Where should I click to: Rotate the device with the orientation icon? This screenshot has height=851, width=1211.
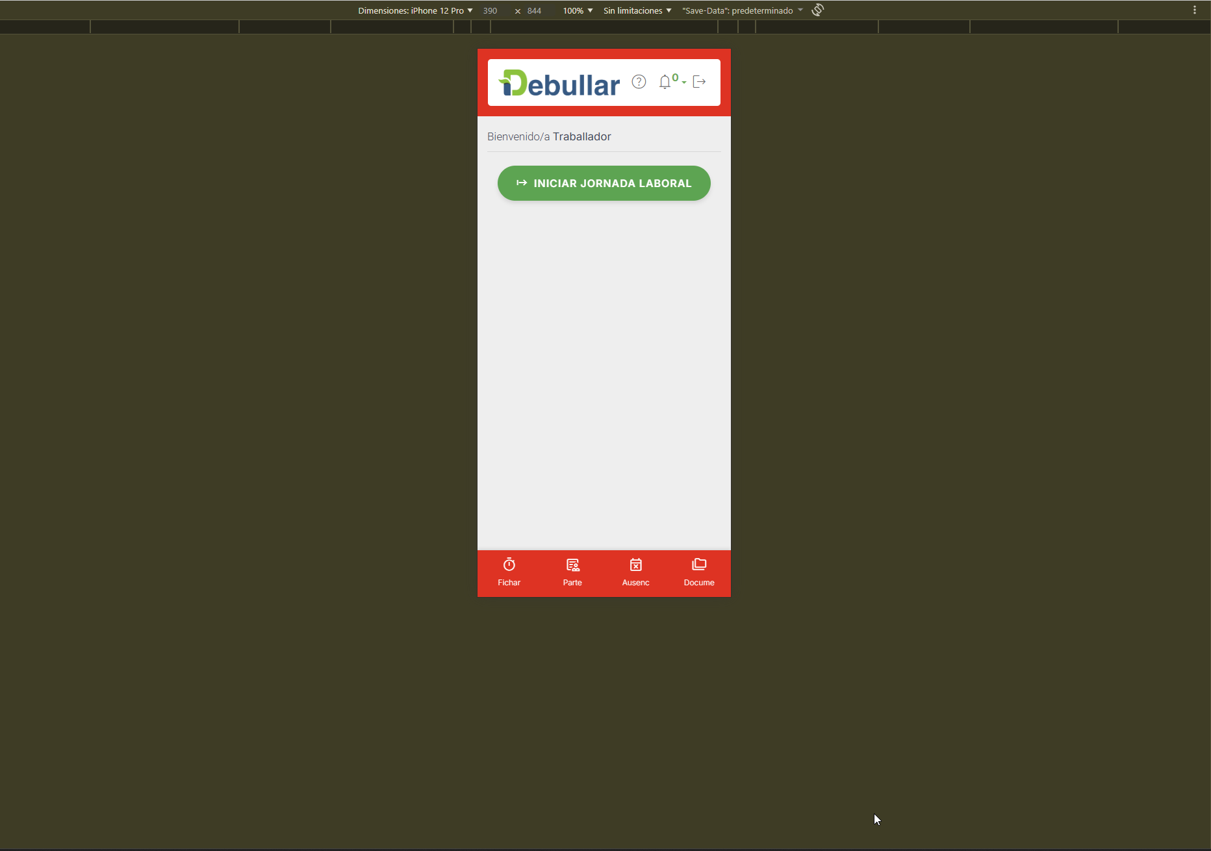click(817, 10)
